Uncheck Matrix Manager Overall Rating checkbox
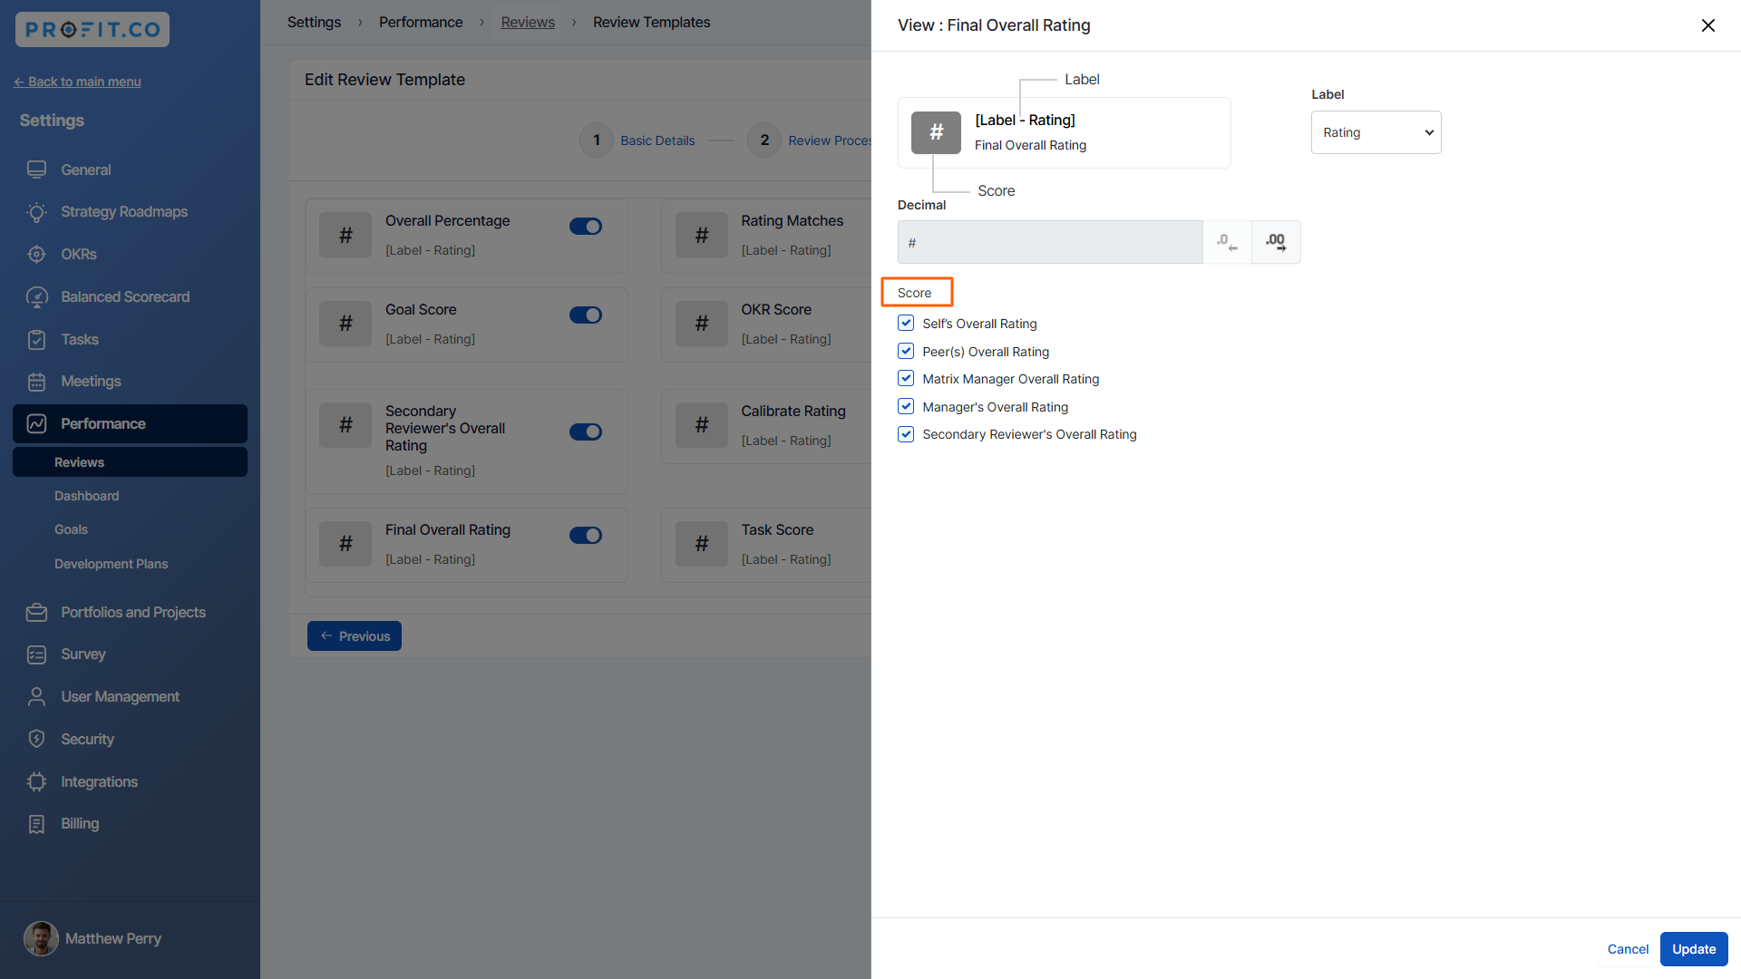The width and height of the screenshot is (1741, 979). (x=906, y=379)
